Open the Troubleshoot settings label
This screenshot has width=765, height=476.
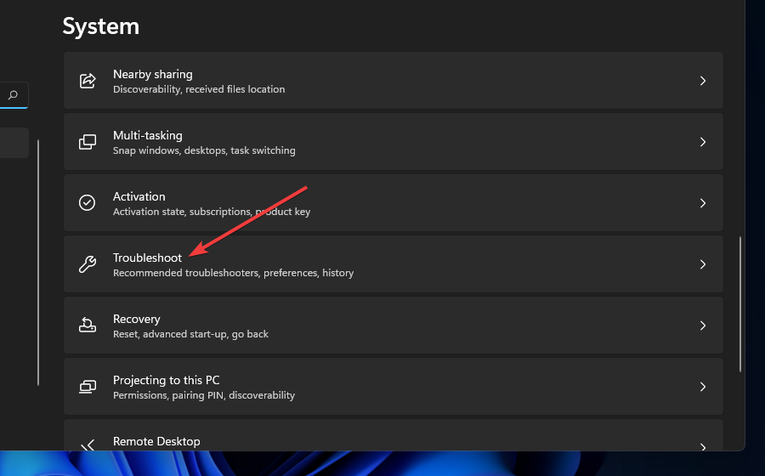point(147,258)
